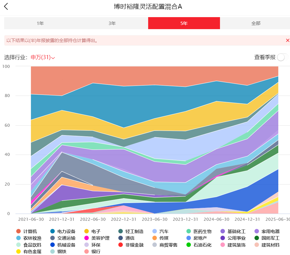Switch to the 3年 tab
Screen dimensions: 290x255
112,23
